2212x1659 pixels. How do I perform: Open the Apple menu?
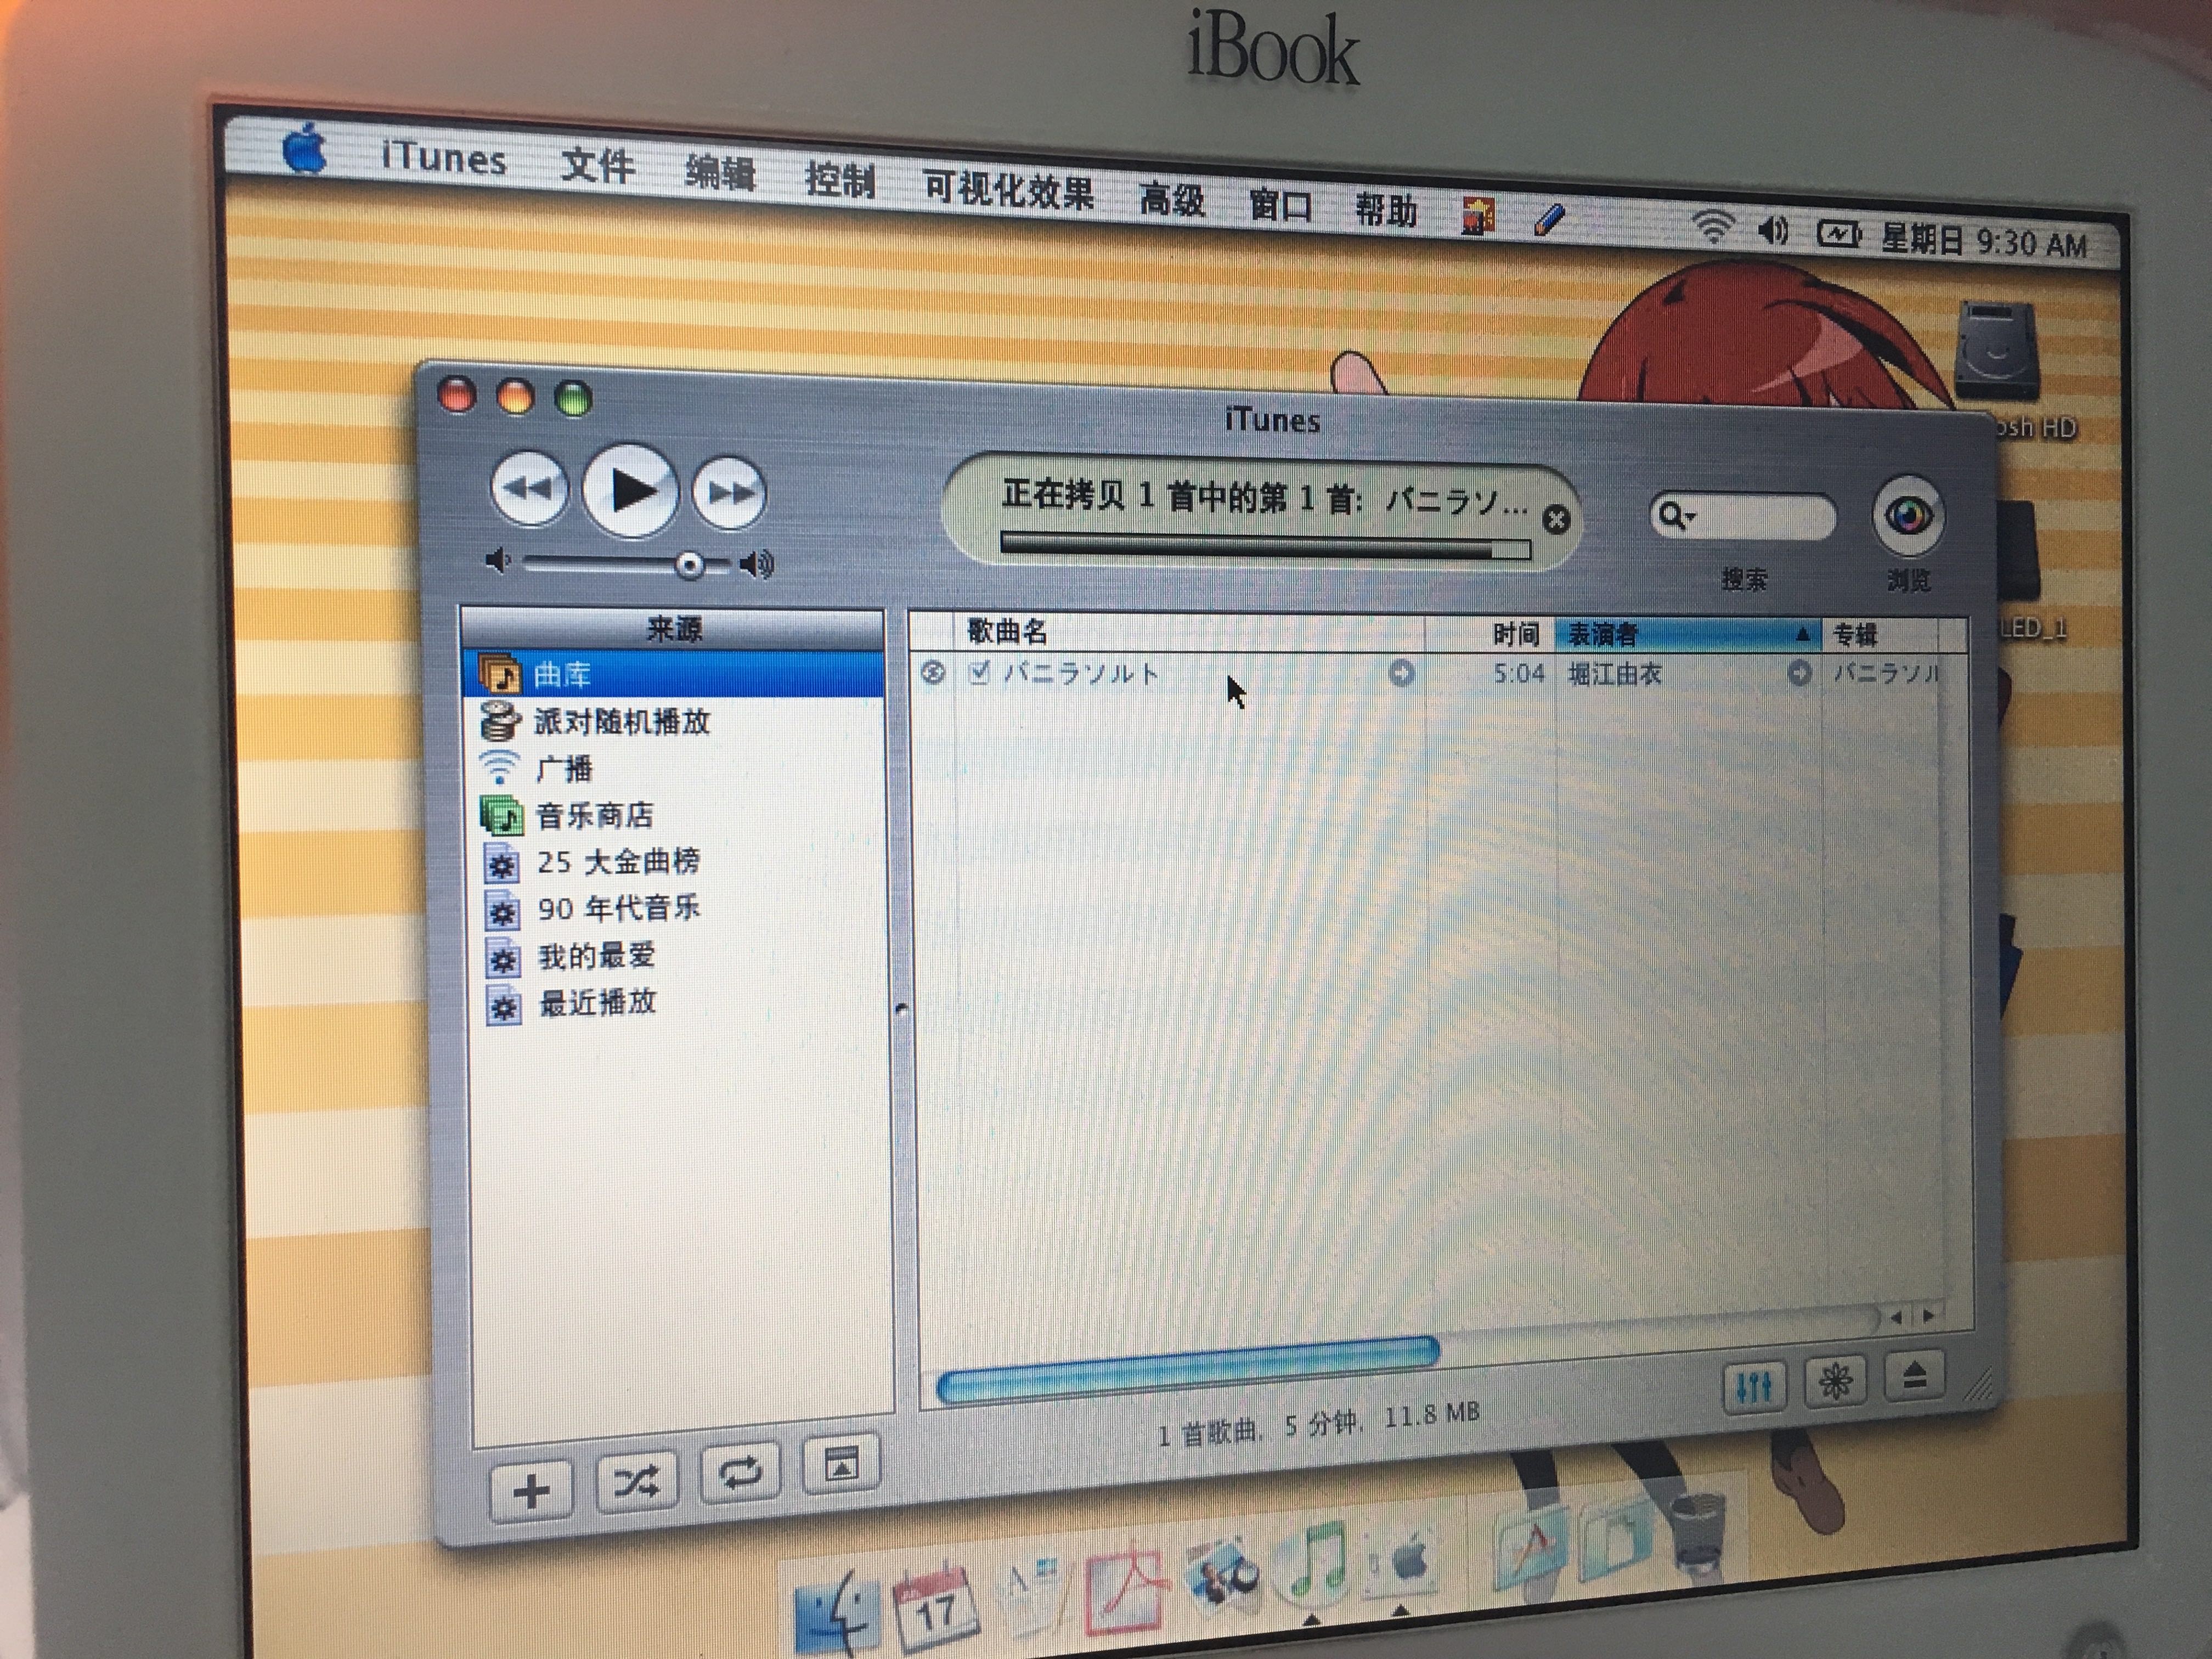(x=305, y=150)
